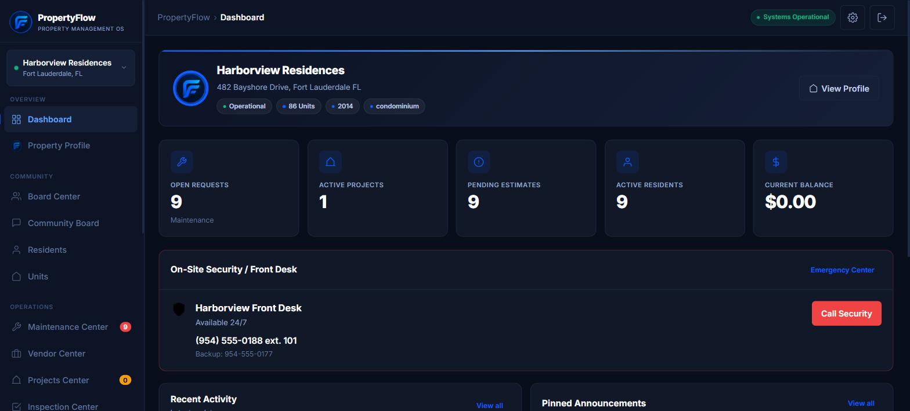Image resolution: width=910 pixels, height=411 pixels.
Task: Click the red Call Security button
Action: tap(846, 314)
